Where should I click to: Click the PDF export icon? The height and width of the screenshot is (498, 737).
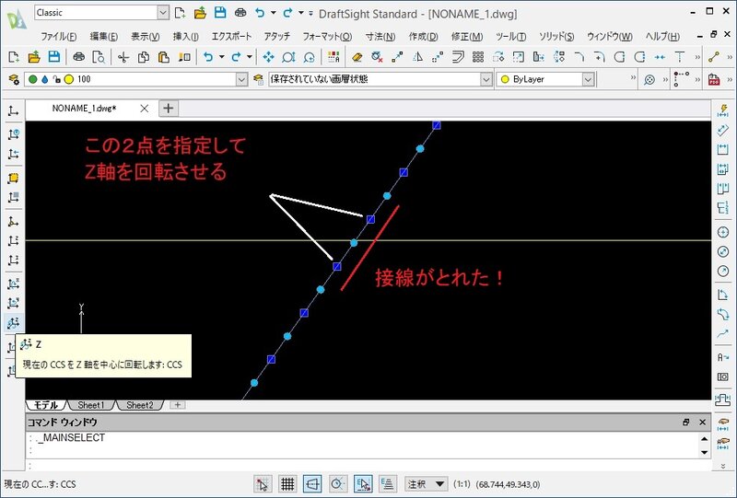tap(714, 79)
